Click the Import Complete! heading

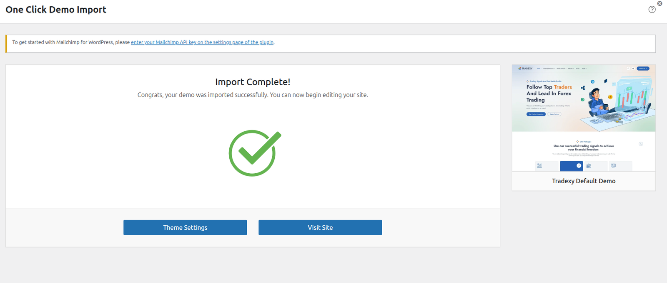pos(253,82)
